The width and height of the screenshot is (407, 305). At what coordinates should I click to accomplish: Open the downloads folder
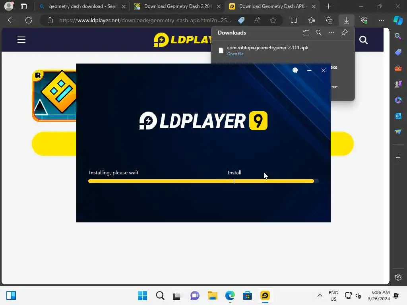pos(306,33)
